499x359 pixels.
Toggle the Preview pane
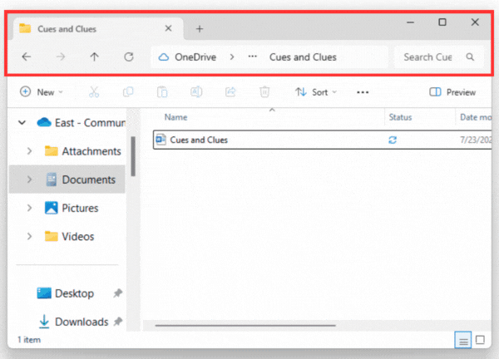pos(453,92)
